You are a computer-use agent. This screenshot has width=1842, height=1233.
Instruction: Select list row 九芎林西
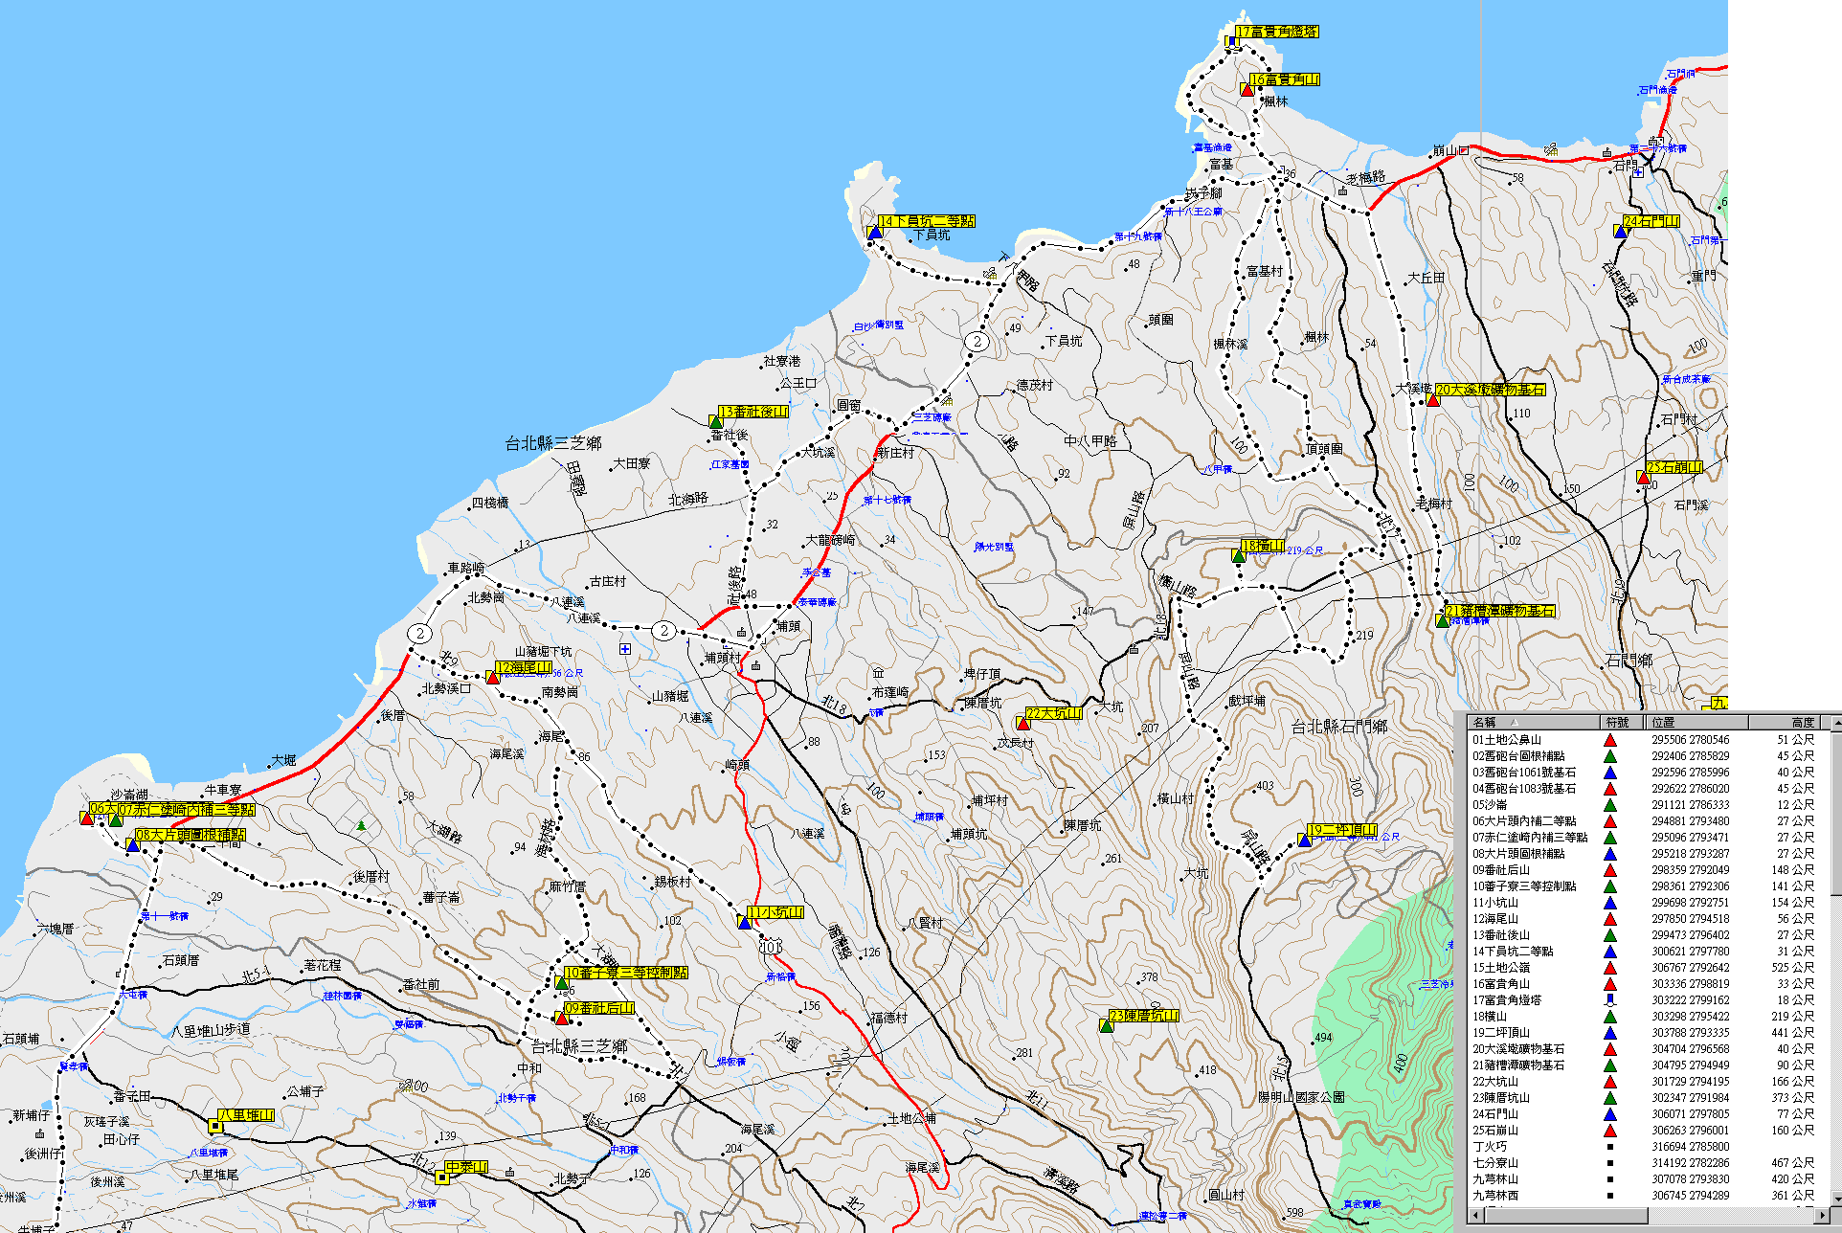pyautogui.click(x=1648, y=1196)
